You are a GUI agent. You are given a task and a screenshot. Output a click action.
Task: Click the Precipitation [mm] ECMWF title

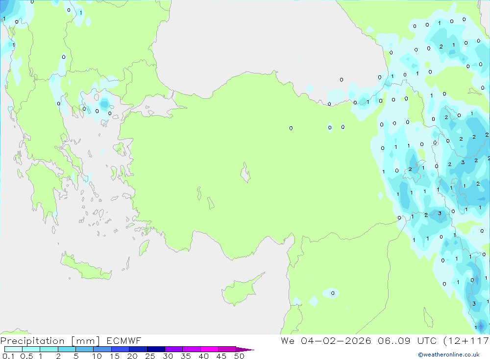coord(71,341)
